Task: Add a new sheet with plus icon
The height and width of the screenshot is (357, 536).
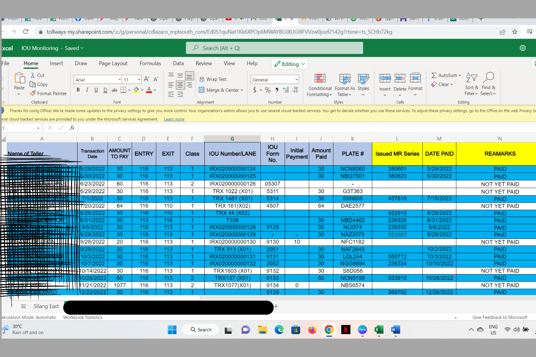Action: coord(276,306)
